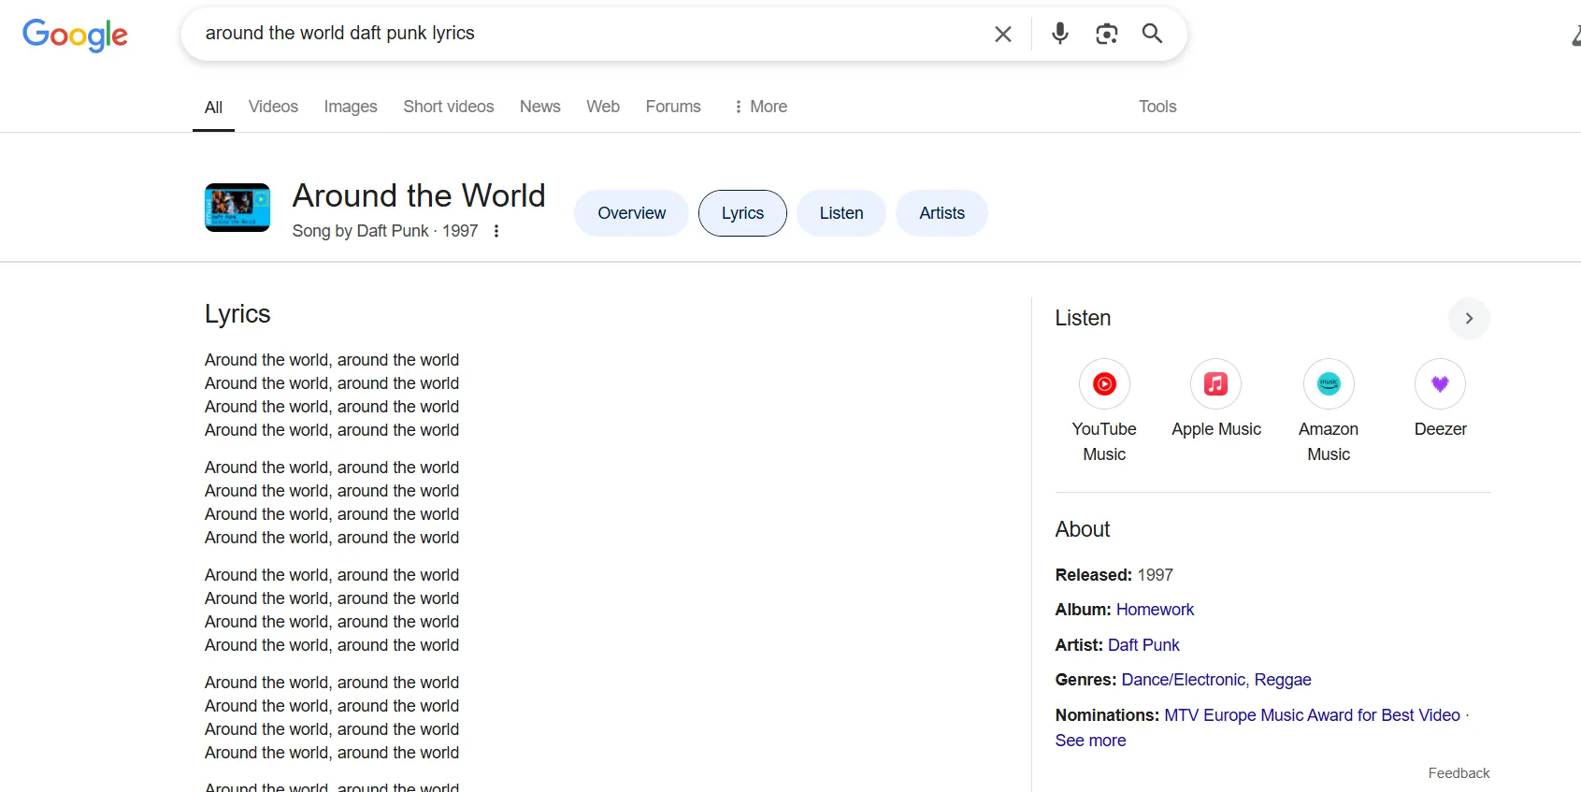The width and height of the screenshot is (1581, 792).
Task: Click the magnifying glass search button
Action: (x=1152, y=34)
